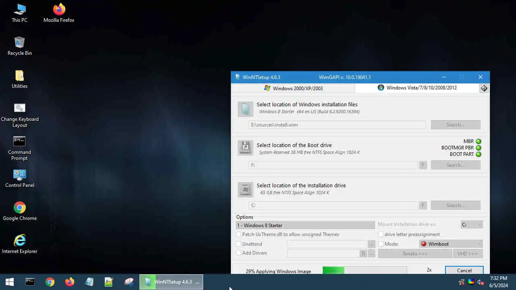Open the VHD >>> panel
Screen dimensions: 516x290
pos(468,254)
